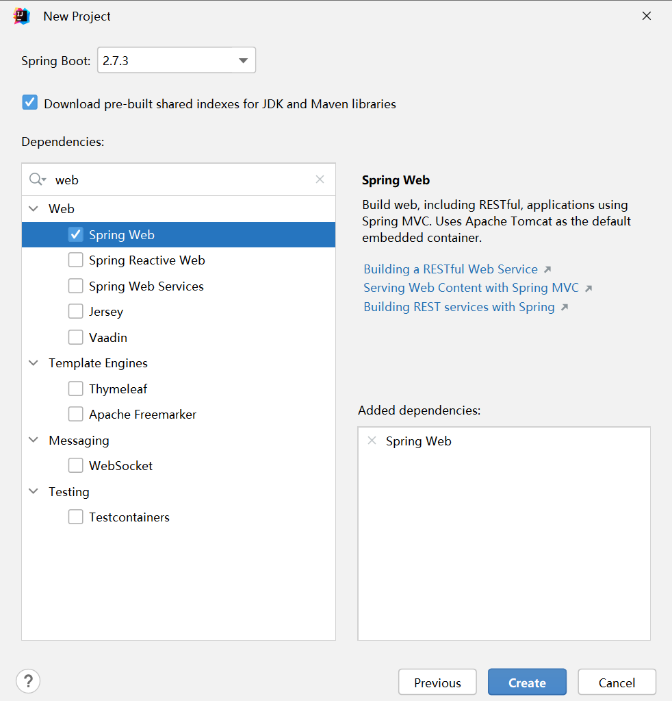
Task: Open Building a RESTful Web Service guide
Action: coord(450,269)
